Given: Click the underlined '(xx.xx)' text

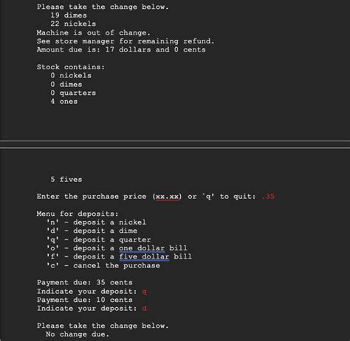Looking at the screenshot, I should 167,197.
